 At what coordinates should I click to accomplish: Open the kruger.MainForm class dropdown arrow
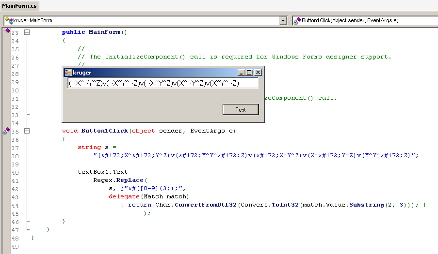click(x=283, y=21)
